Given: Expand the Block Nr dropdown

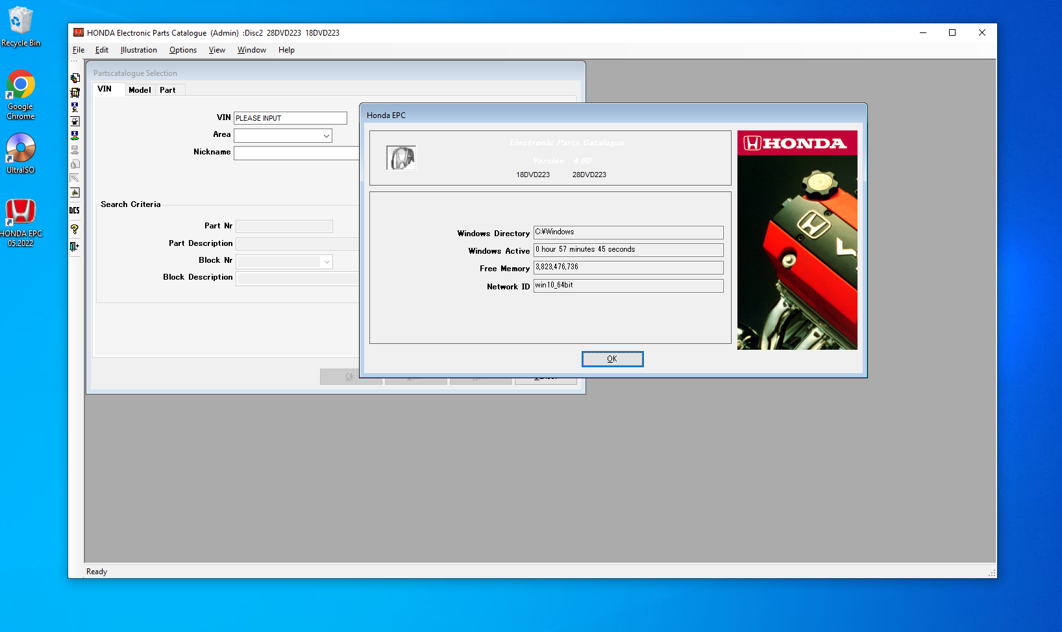Looking at the screenshot, I should 327,261.
